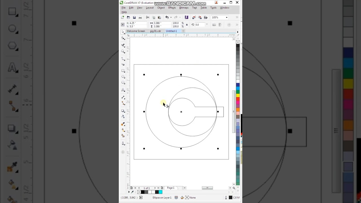361x203 pixels.
Task: Select the Pick tool in the toolbox
Action: [123, 32]
